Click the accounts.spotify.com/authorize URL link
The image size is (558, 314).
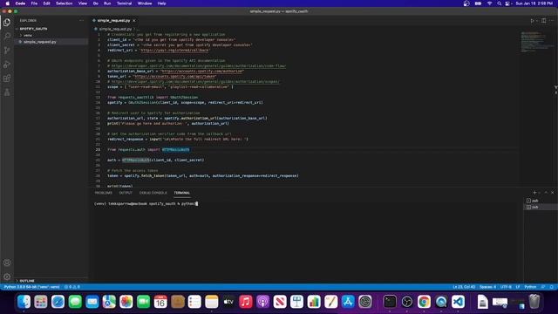[x=202, y=72]
